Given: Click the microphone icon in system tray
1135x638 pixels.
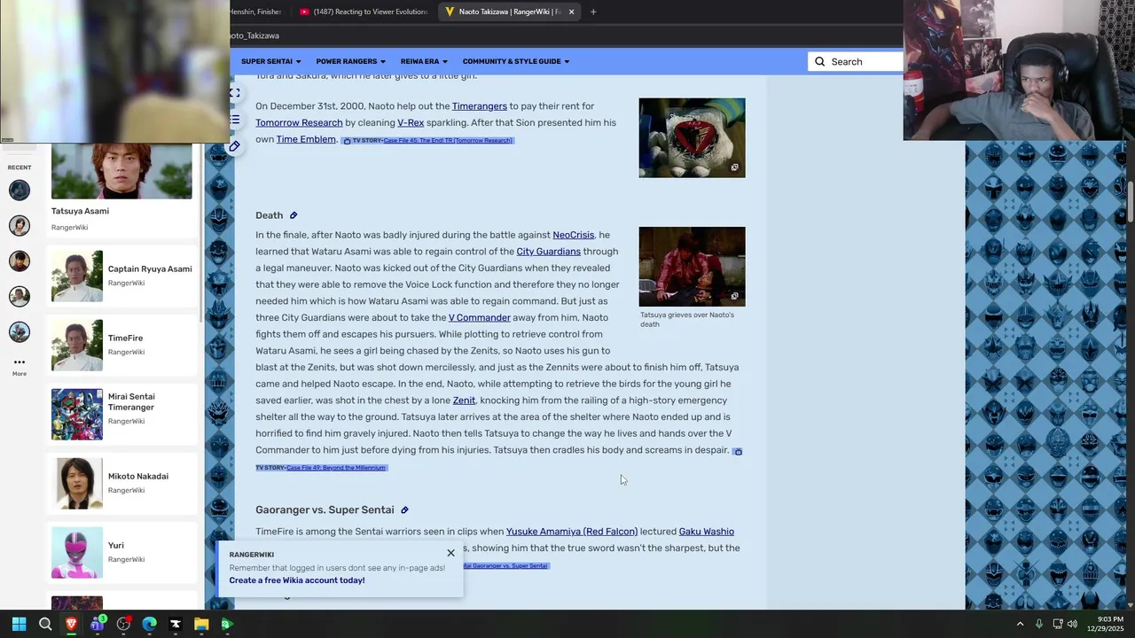Looking at the screenshot, I should click(1038, 624).
